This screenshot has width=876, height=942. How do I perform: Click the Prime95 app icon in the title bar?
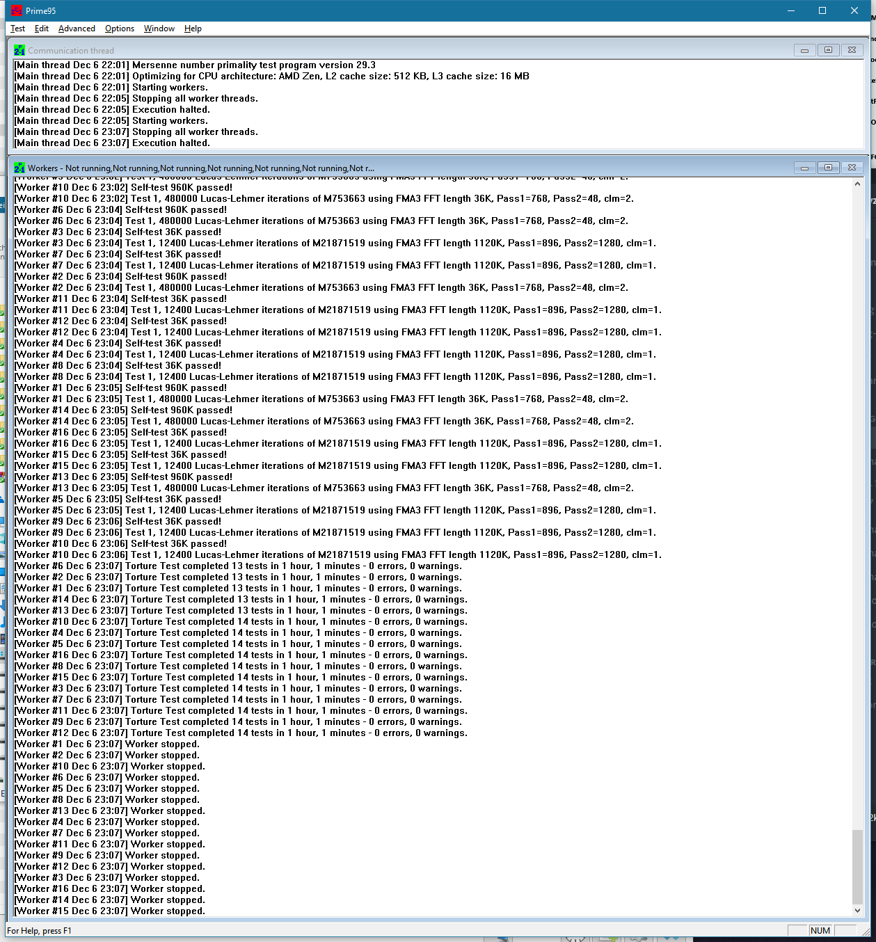[x=17, y=10]
